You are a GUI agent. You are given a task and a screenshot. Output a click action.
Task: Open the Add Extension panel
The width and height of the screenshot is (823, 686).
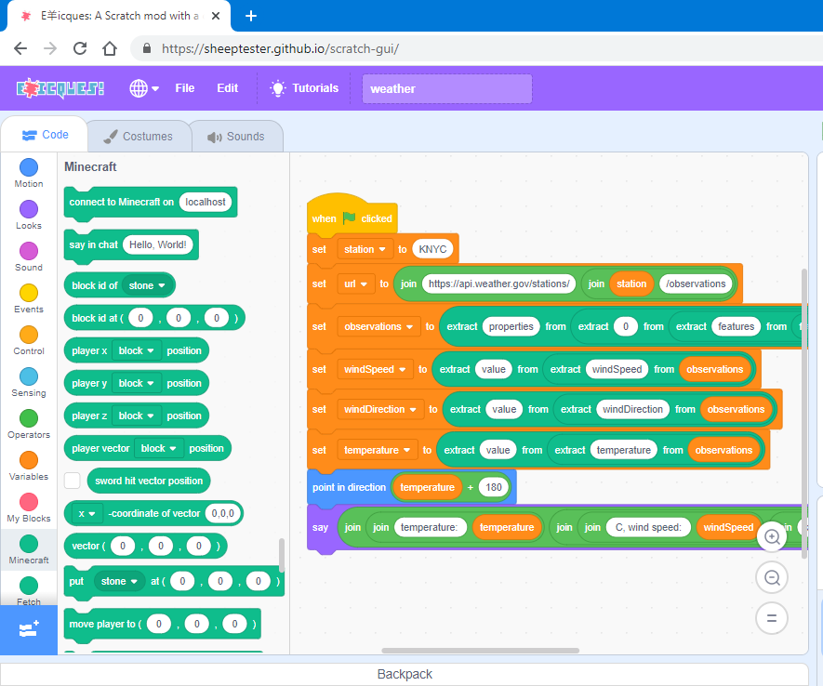(x=28, y=630)
